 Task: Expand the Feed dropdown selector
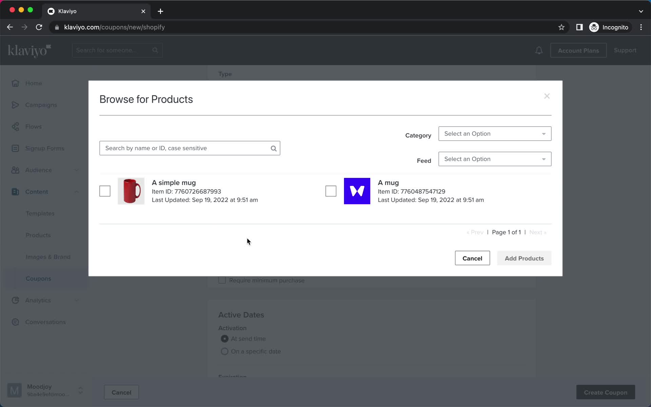point(494,158)
